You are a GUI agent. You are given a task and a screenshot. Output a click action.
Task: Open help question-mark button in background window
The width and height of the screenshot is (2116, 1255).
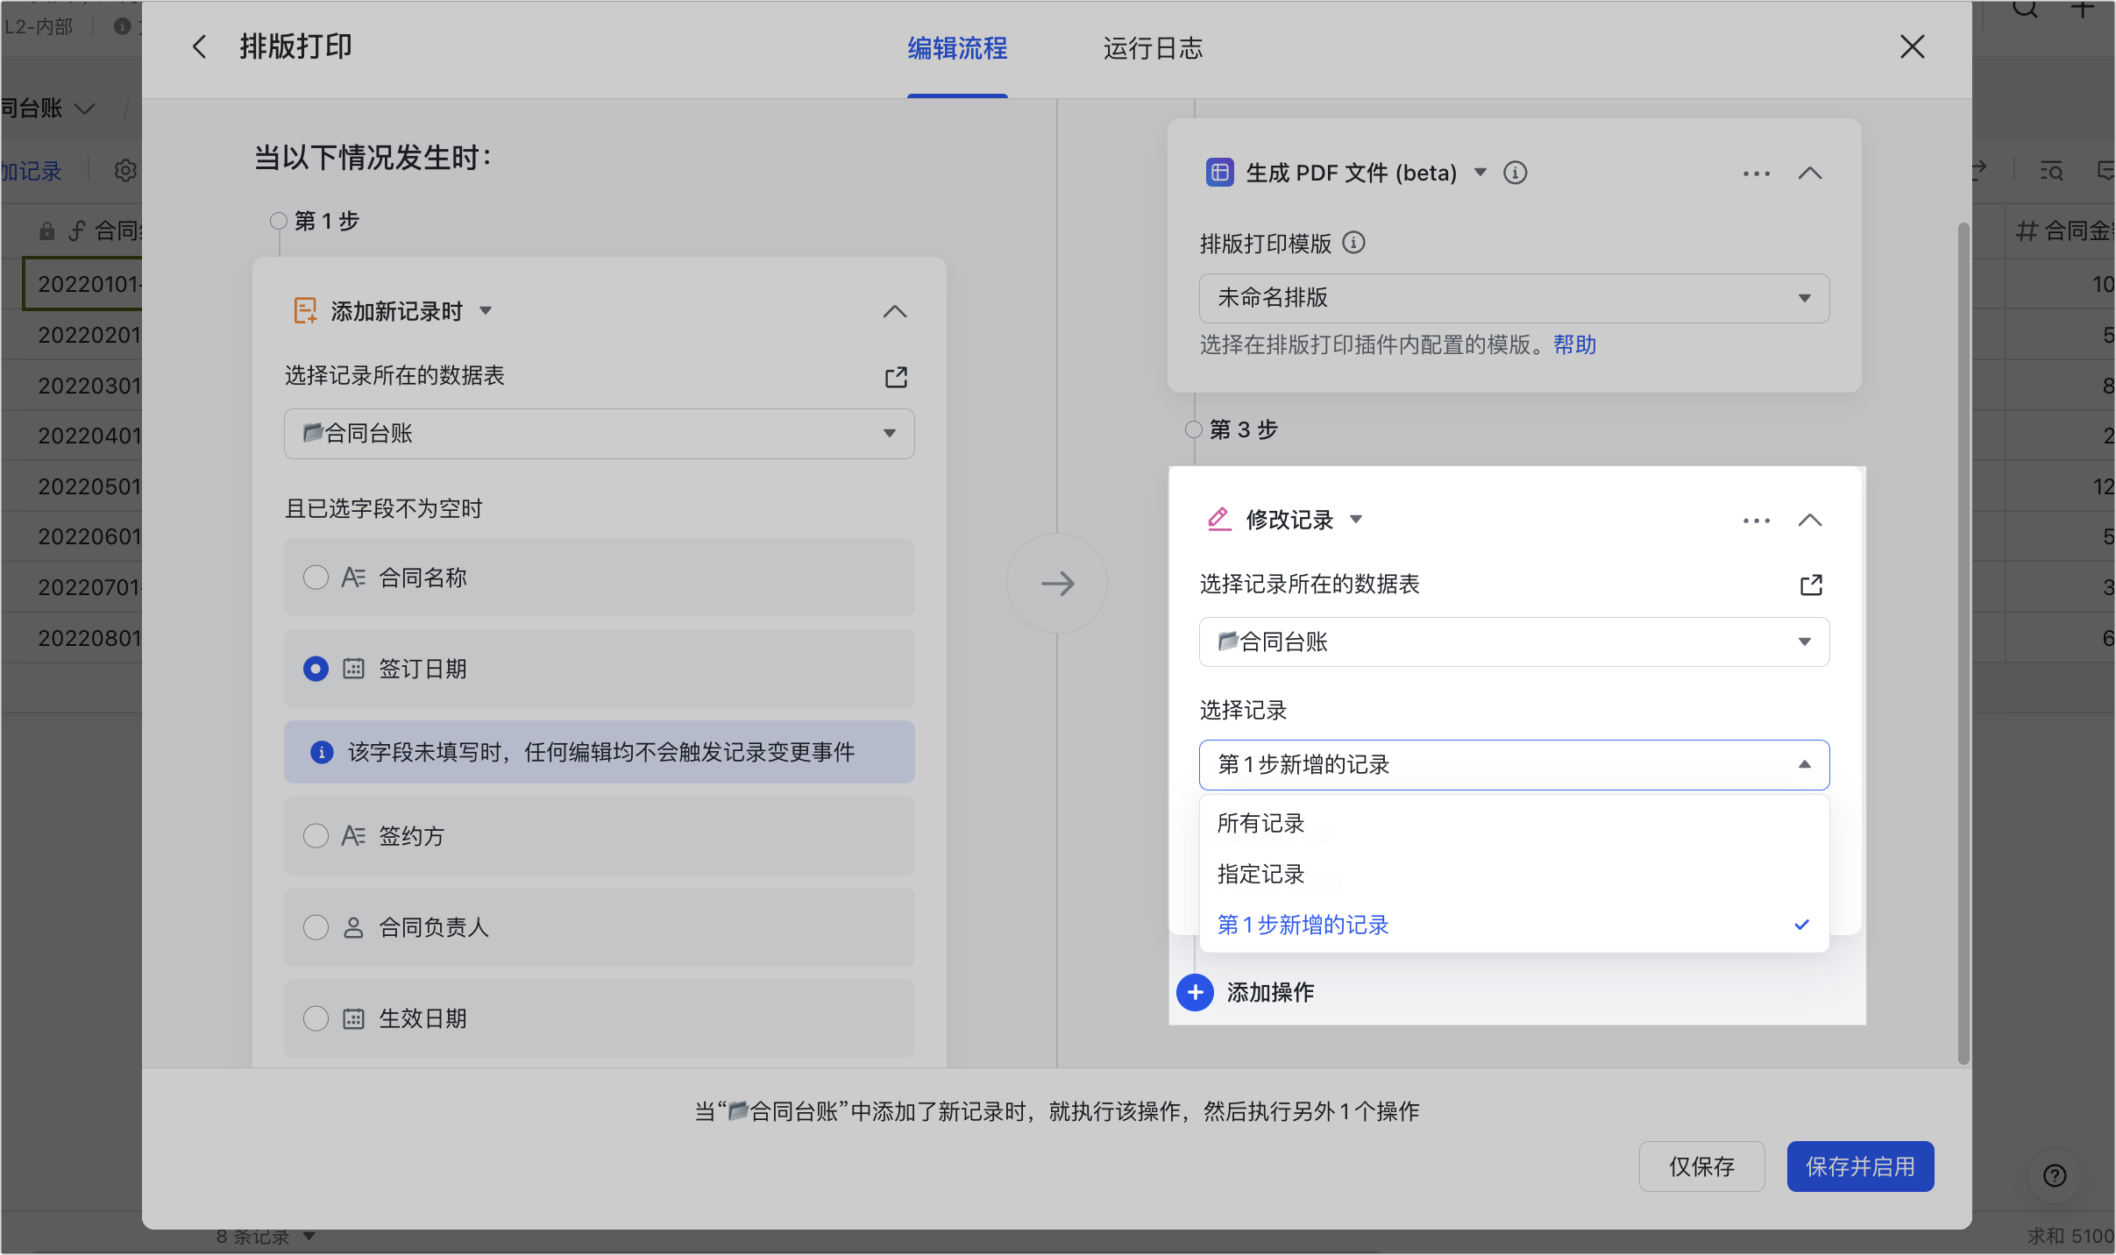tap(2055, 1176)
